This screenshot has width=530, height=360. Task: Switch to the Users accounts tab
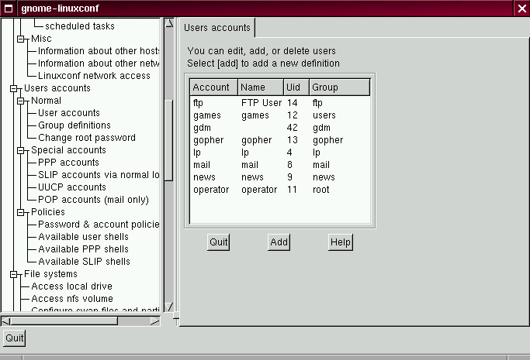coord(217,28)
